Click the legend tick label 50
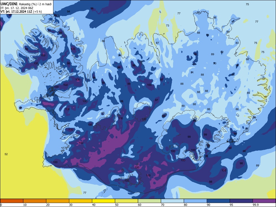The width and height of the screenshot is (276, 207). click(117, 205)
